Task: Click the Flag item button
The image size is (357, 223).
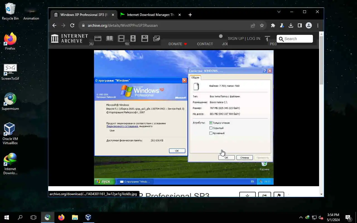Action: [x=279, y=195]
